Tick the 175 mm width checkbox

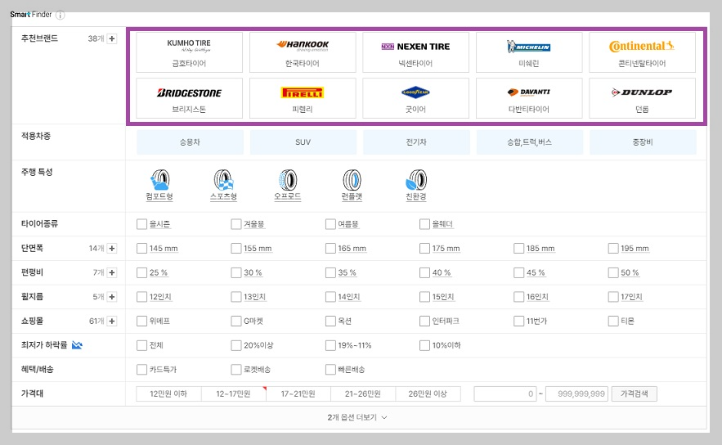424,249
